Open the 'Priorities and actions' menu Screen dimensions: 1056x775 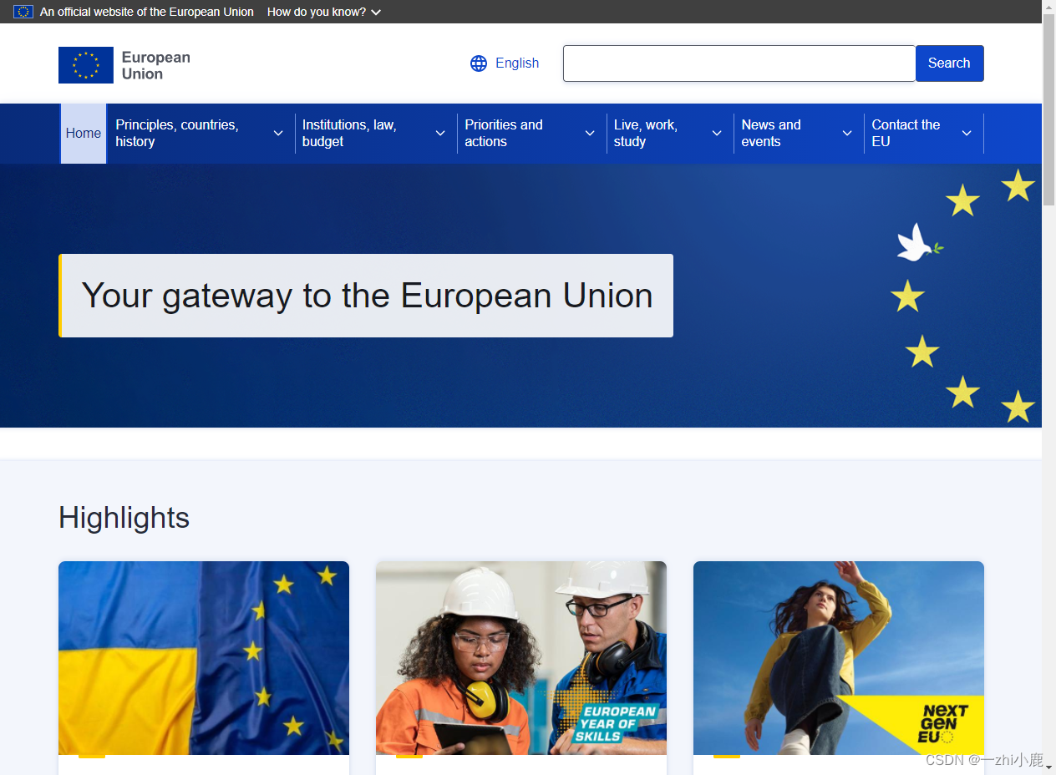(x=531, y=134)
